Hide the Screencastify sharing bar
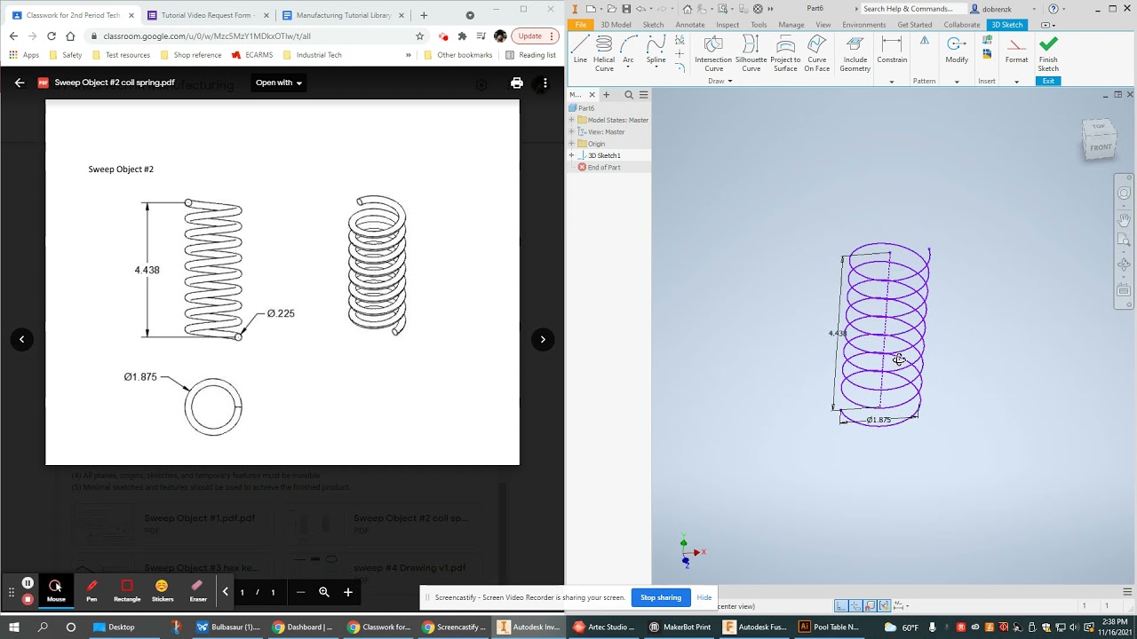1137x639 pixels. click(704, 597)
